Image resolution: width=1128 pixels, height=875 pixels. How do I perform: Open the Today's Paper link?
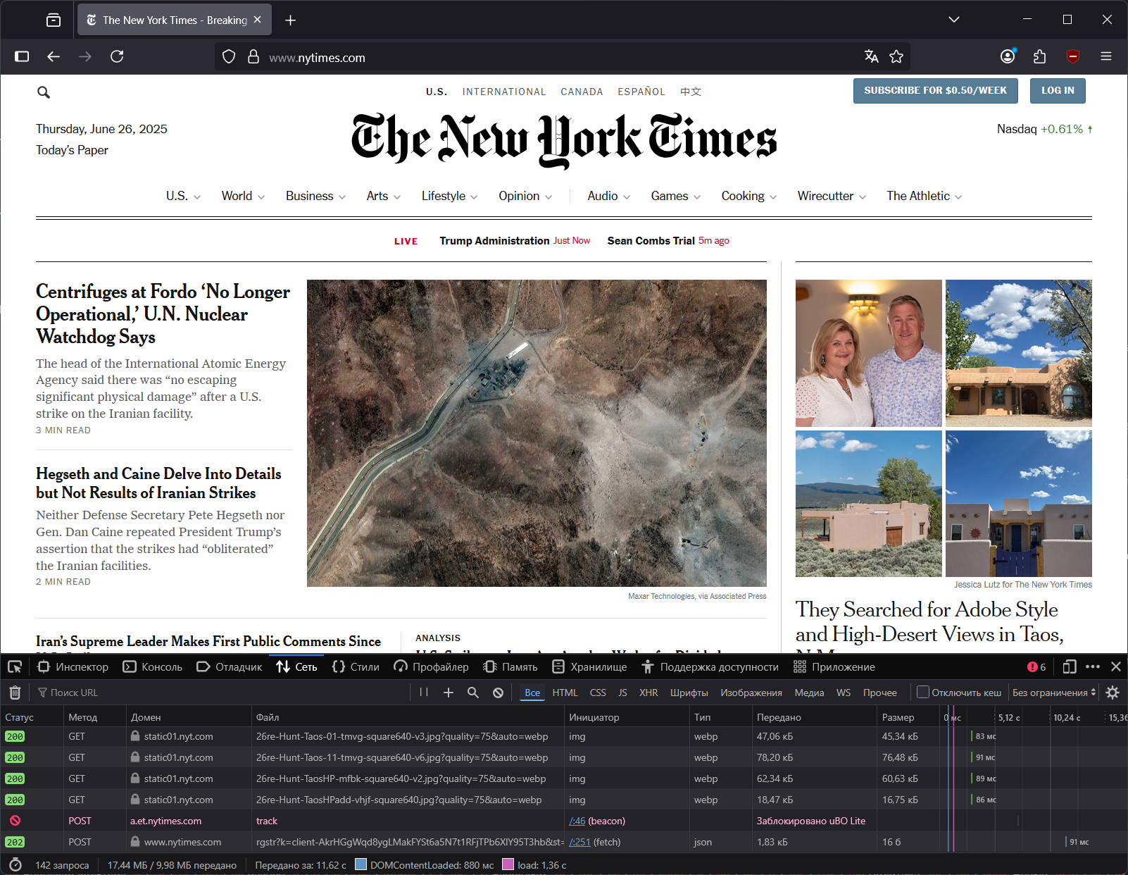(72, 150)
